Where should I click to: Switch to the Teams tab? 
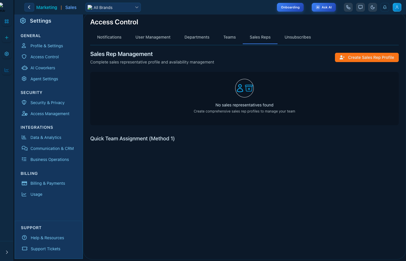pos(229,37)
